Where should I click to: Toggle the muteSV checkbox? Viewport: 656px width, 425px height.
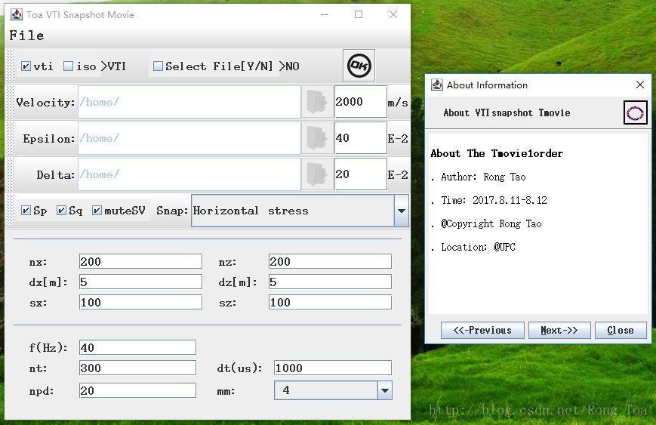coord(97,211)
